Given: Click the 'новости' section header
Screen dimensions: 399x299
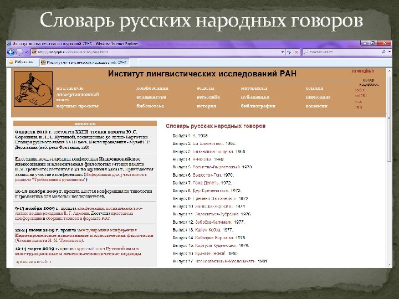Looking at the screenshot, I should 85,123.
